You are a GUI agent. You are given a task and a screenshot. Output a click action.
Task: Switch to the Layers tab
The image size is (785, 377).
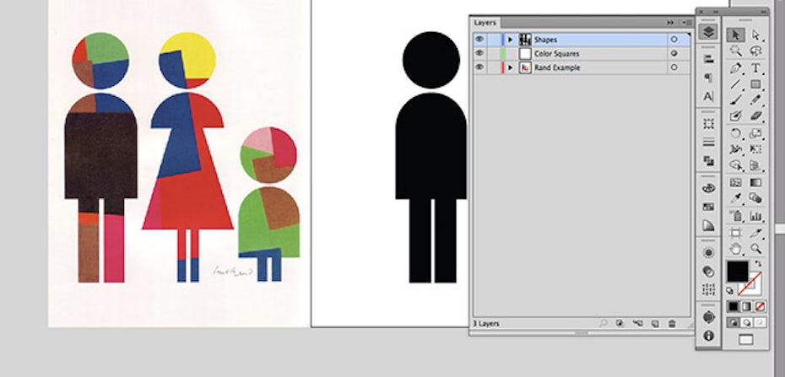[485, 23]
